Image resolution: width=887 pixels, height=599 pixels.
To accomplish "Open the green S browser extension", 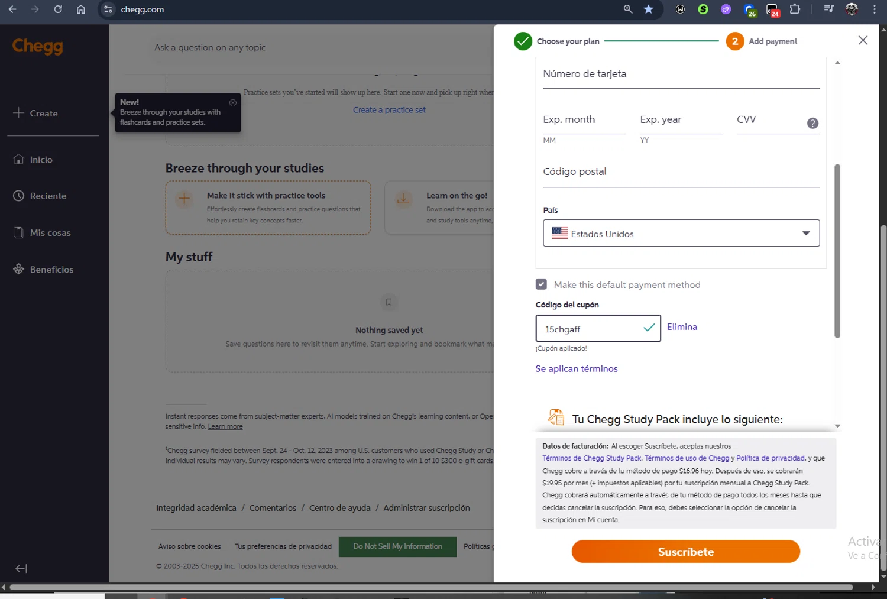I will (703, 9).
